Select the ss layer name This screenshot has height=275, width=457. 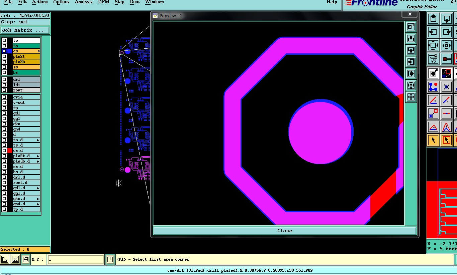tap(26, 67)
